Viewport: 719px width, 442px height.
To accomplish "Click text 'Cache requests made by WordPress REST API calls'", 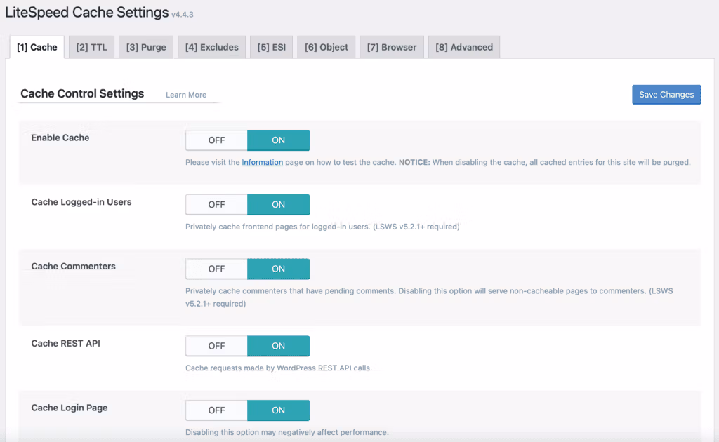I will point(278,368).
